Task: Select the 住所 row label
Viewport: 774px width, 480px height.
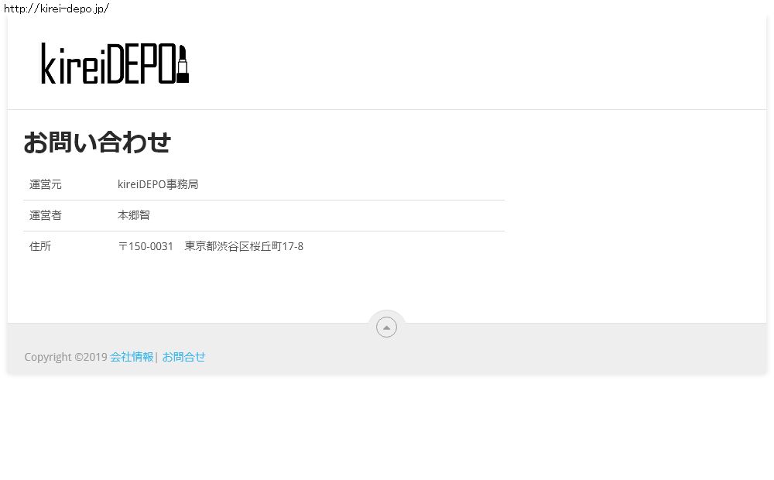Action: coord(40,246)
